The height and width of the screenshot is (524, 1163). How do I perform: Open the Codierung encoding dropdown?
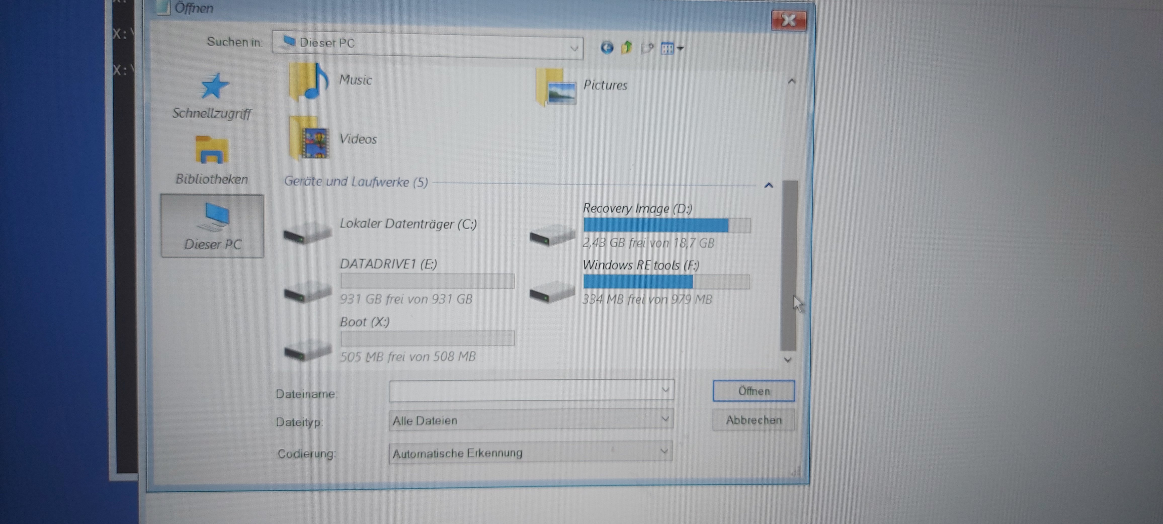point(531,452)
